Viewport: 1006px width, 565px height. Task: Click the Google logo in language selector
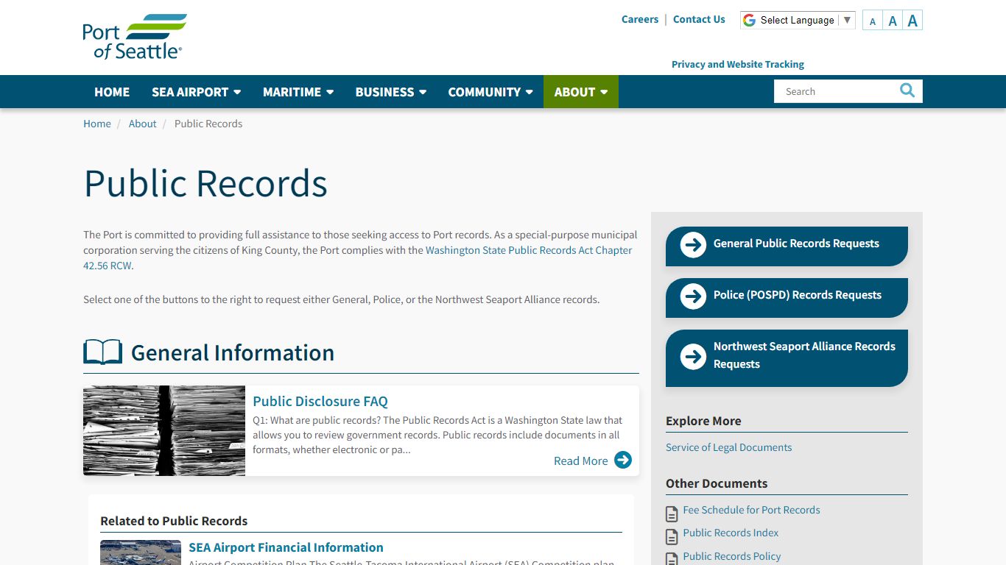750,21
